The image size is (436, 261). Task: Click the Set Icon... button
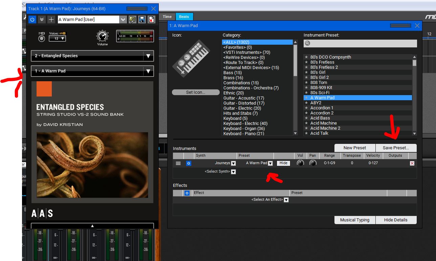(196, 92)
